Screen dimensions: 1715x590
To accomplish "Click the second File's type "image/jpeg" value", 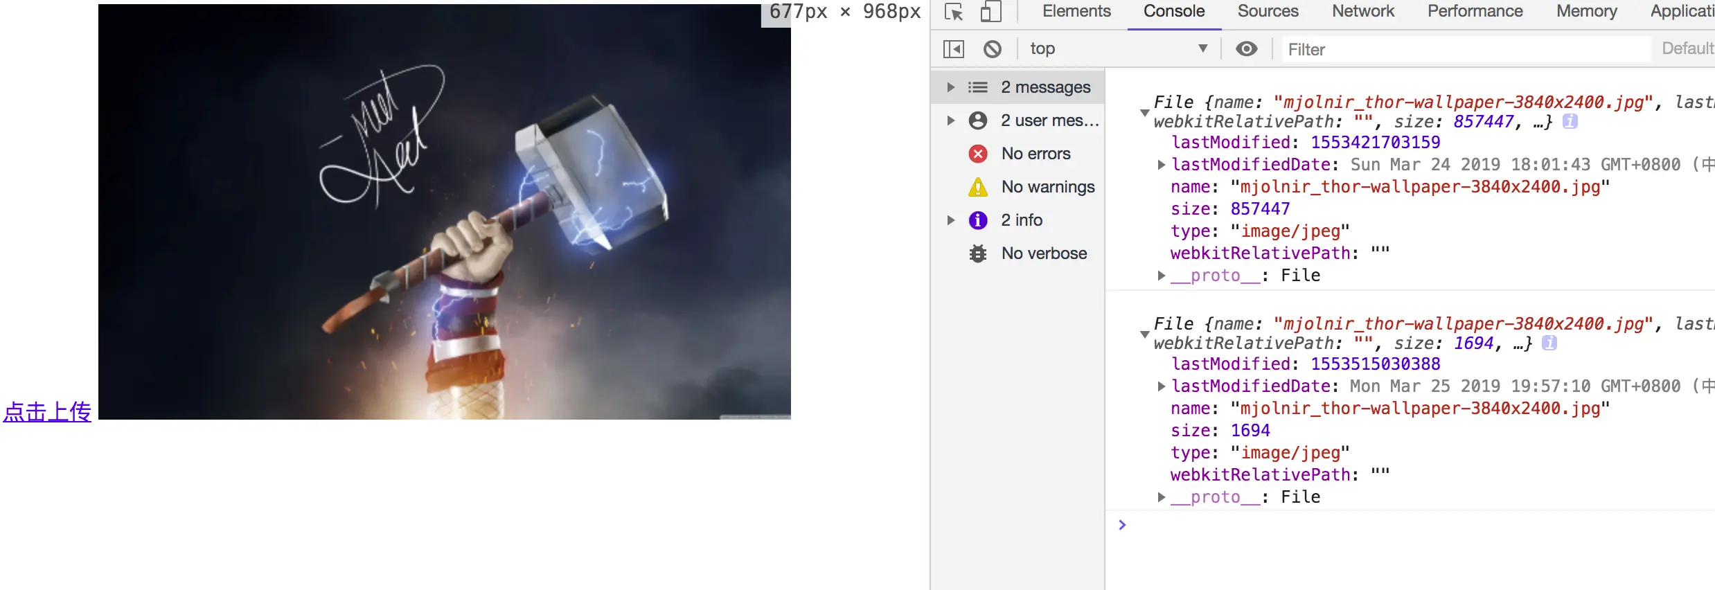I will click(x=1290, y=453).
